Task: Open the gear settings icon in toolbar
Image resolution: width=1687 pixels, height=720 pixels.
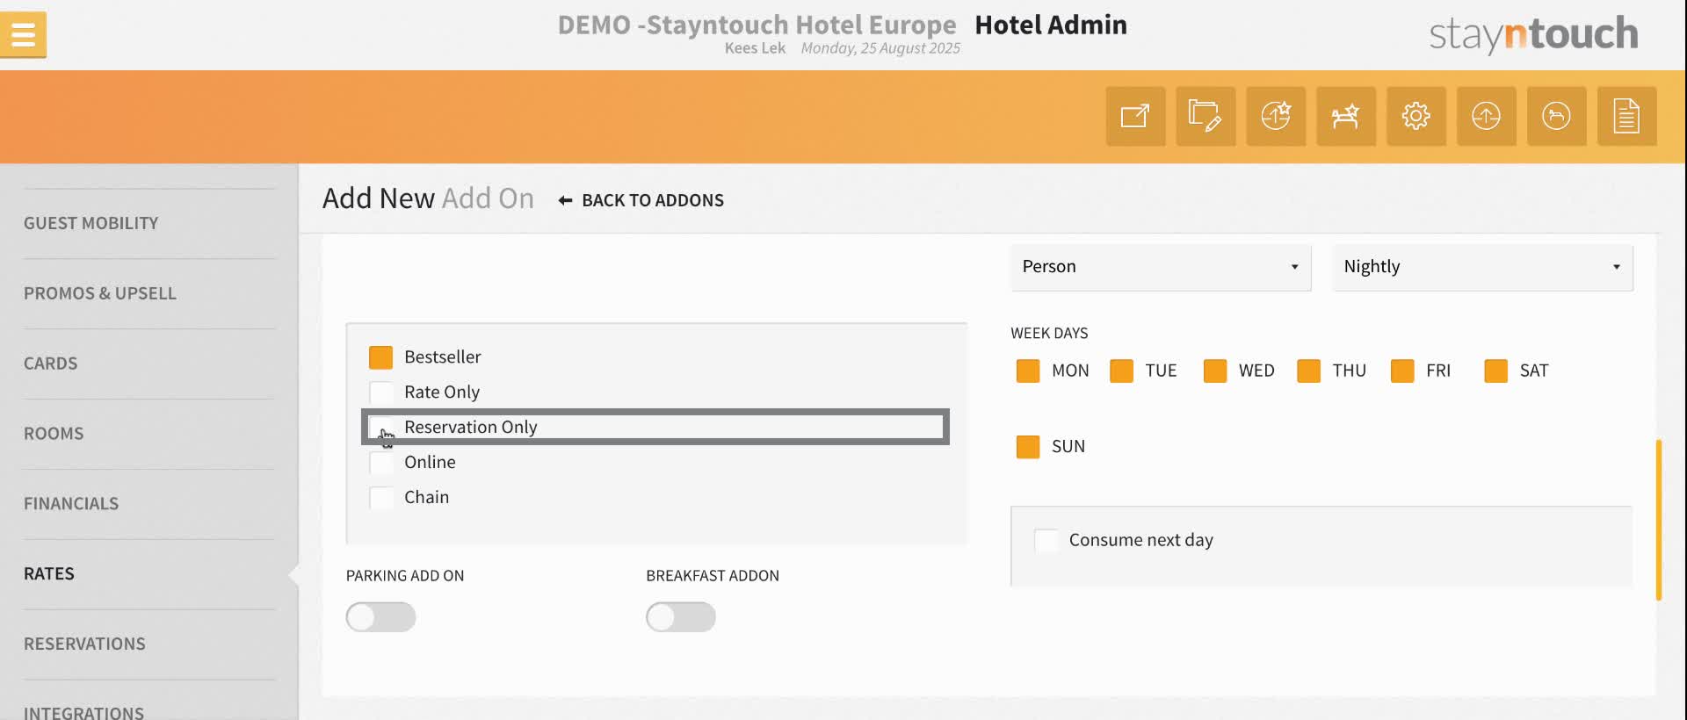Action: click(x=1416, y=116)
